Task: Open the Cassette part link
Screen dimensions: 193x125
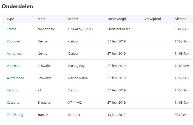Action: (x=13, y=103)
